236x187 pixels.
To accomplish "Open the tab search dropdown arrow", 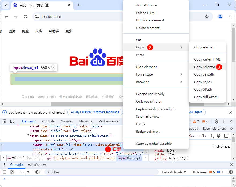I will 6,5.
